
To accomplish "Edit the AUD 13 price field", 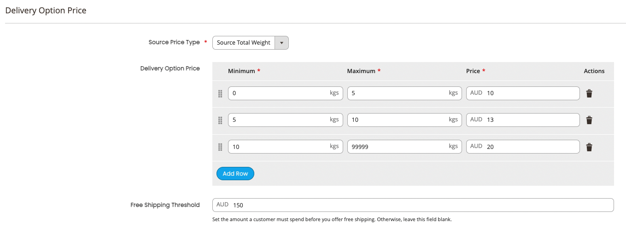I will tap(523, 120).
